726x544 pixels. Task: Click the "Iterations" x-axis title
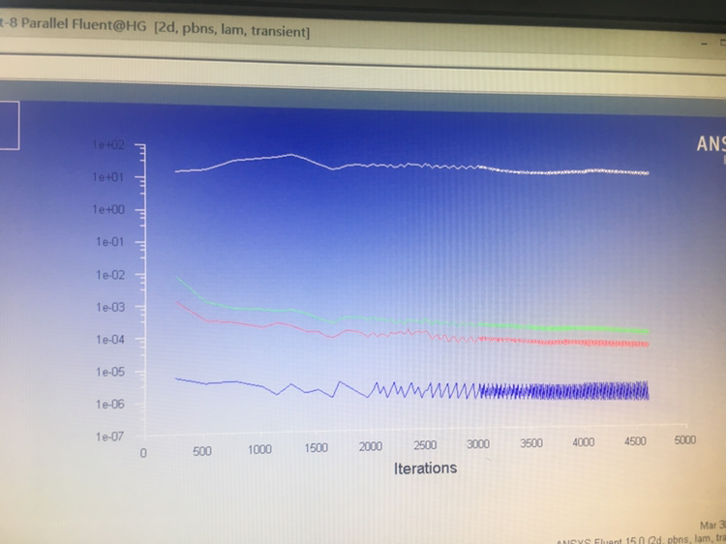point(425,468)
